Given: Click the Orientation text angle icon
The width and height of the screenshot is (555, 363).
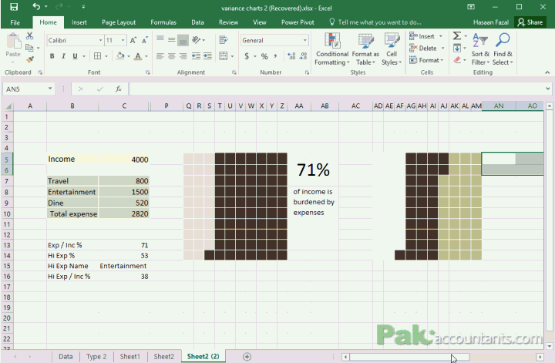Looking at the screenshot, I should tap(197, 39).
